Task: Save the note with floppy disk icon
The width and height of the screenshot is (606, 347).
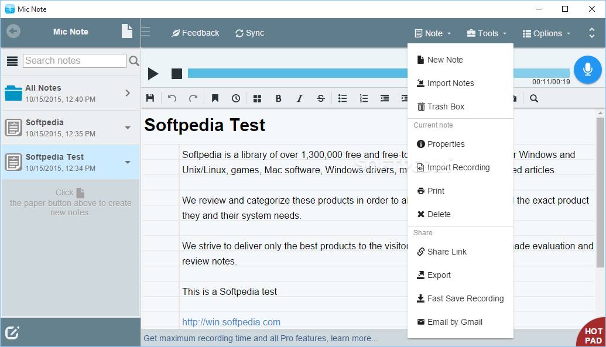Action: tap(150, 98)
